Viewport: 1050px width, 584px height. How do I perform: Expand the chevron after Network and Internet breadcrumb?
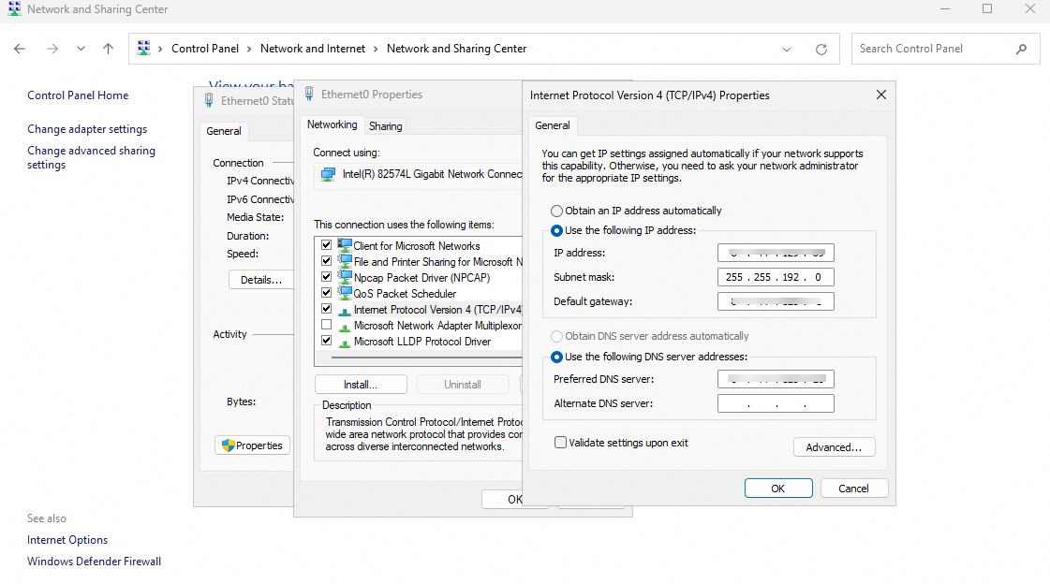pyautogui.click(x=376, y=49)
